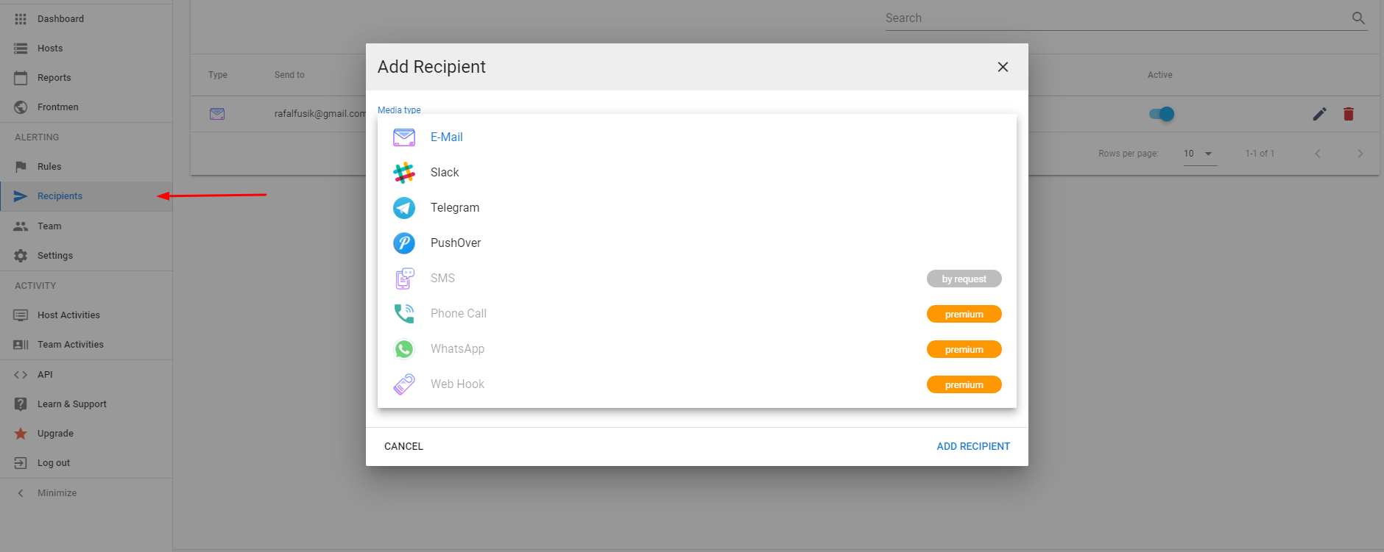The width and height of the screenshot is (1384, 552).
Task: Choose the WhatsApp premium option
Action: (x=457, y=349)
